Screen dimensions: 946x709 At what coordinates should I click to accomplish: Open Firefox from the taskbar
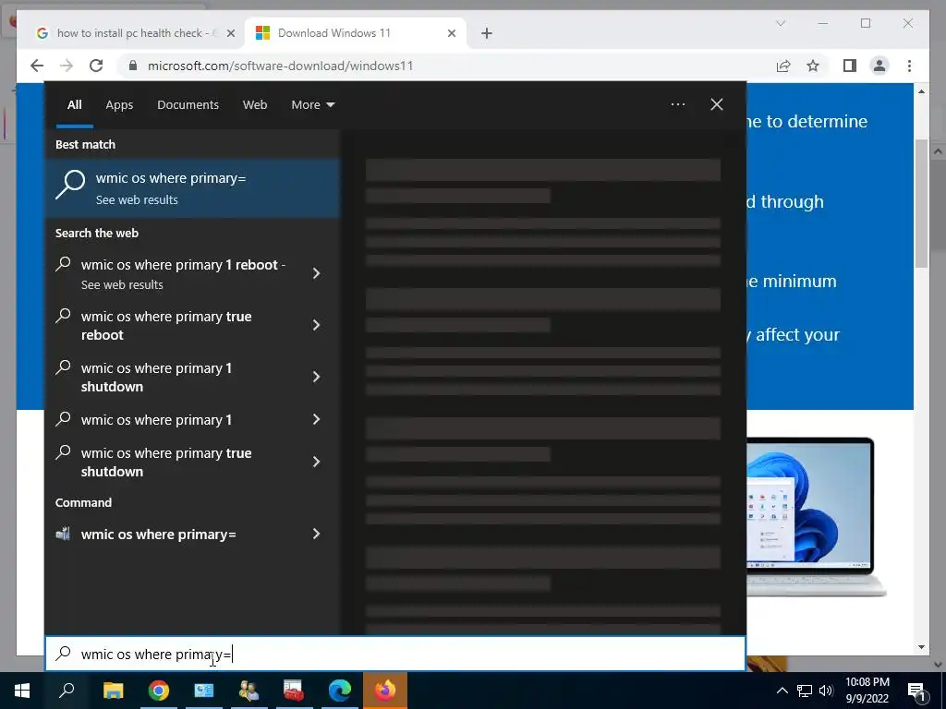coord(385,691)
